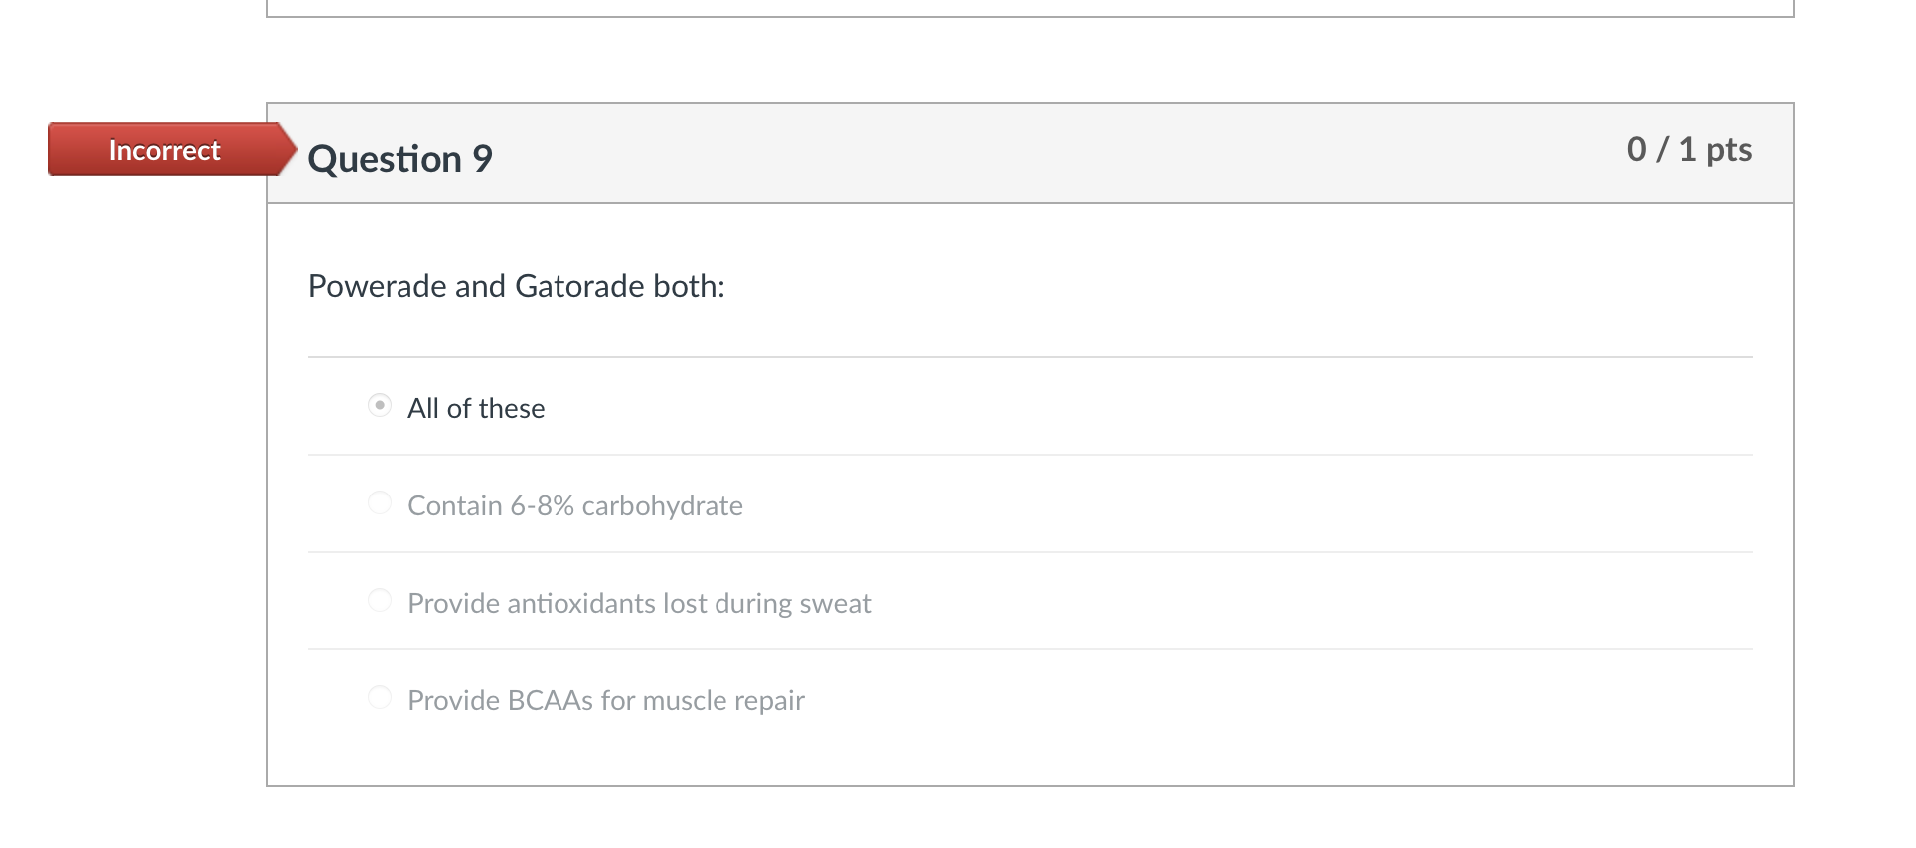Click the red "Incorrect" badge
1916x848 pixels.
pyautogui.click(x=164, y=150)
